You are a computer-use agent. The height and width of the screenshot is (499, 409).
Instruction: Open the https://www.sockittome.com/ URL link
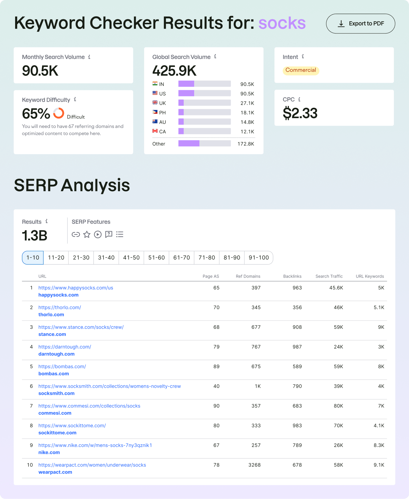tap(72, 426)
